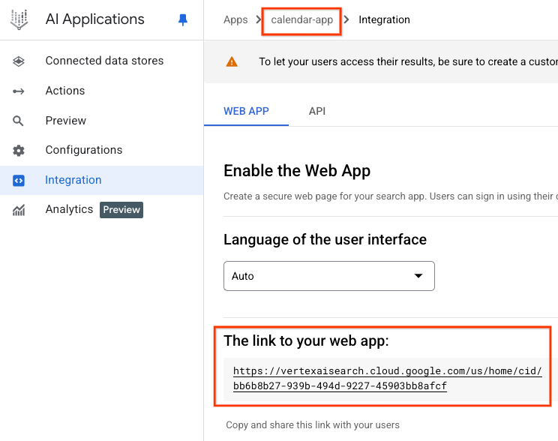
Task: Go to Apps in the breadcrumb
Action: pyautogui.click(x=235, y=19)
